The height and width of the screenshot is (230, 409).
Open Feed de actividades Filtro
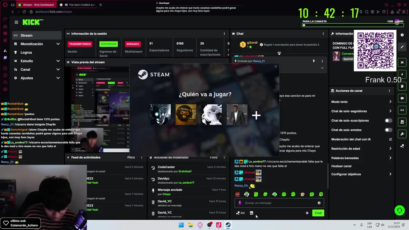pyautogui.click(x=131, y=157)
